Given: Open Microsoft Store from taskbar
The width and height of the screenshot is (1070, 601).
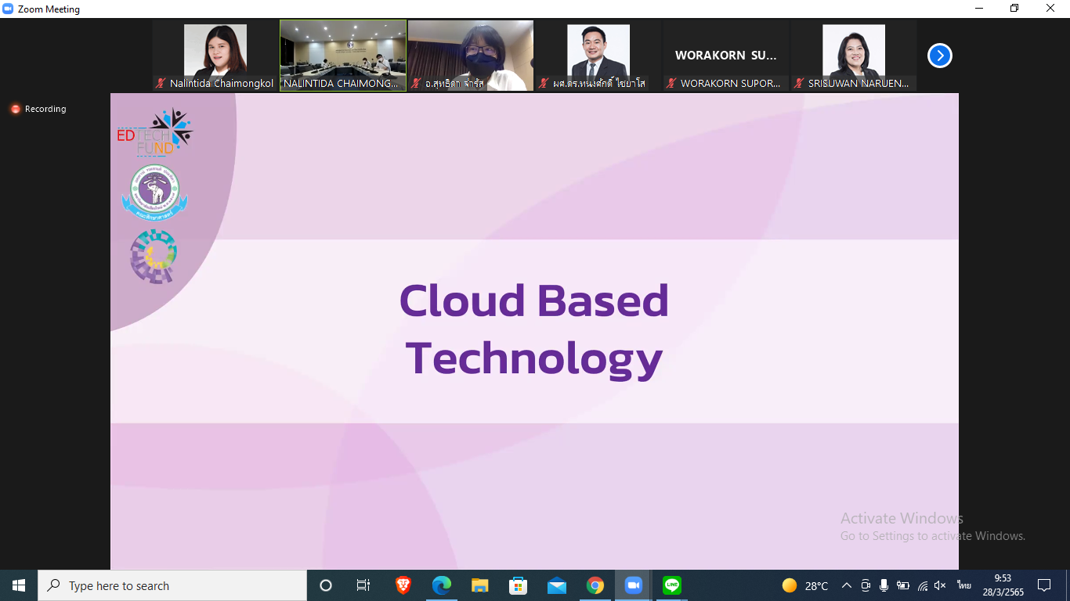Looking at the screenshot, I should pyautogui.click(x=519, y=585).
